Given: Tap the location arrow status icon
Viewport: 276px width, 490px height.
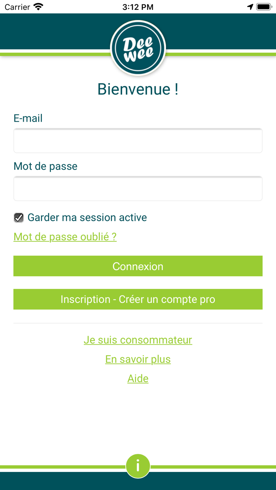Looking at the screenshot, I should [x=250, y=7].
